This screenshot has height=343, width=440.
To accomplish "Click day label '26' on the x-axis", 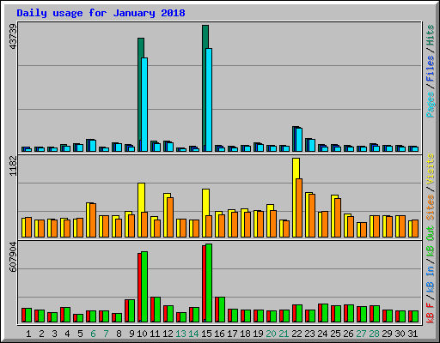I will point(348,334).
